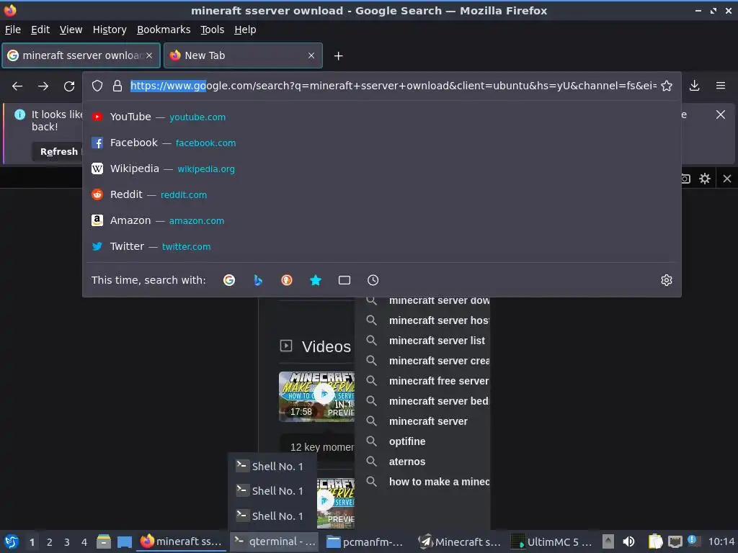Open qterminal from the taskbar
Screen dimensions: 738x553
click(x=275, y=541)
